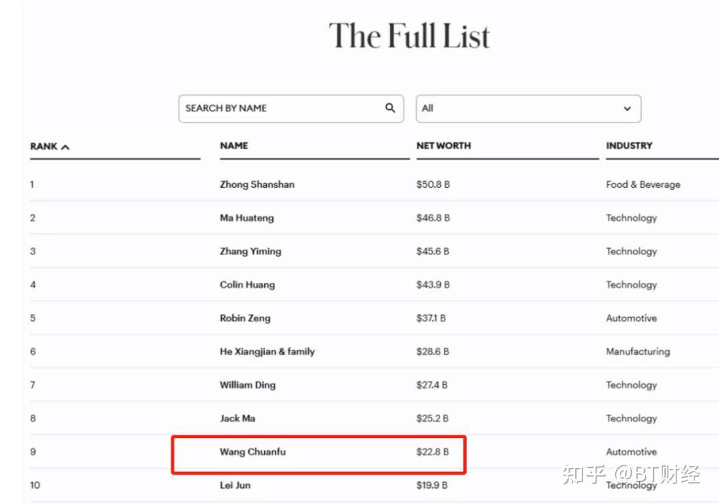The width and height of the screenshot is (719, 504).
Task: Click on Colin Huang's name
Action: [x=247, y=284]
